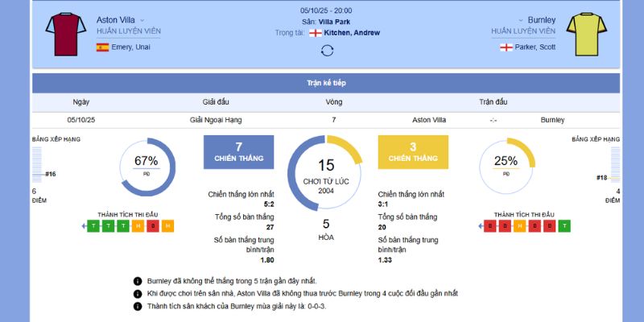Open manager Emery, Unai profile link
Viewport: 644px width, 322px height.
(x=131, y=47)
